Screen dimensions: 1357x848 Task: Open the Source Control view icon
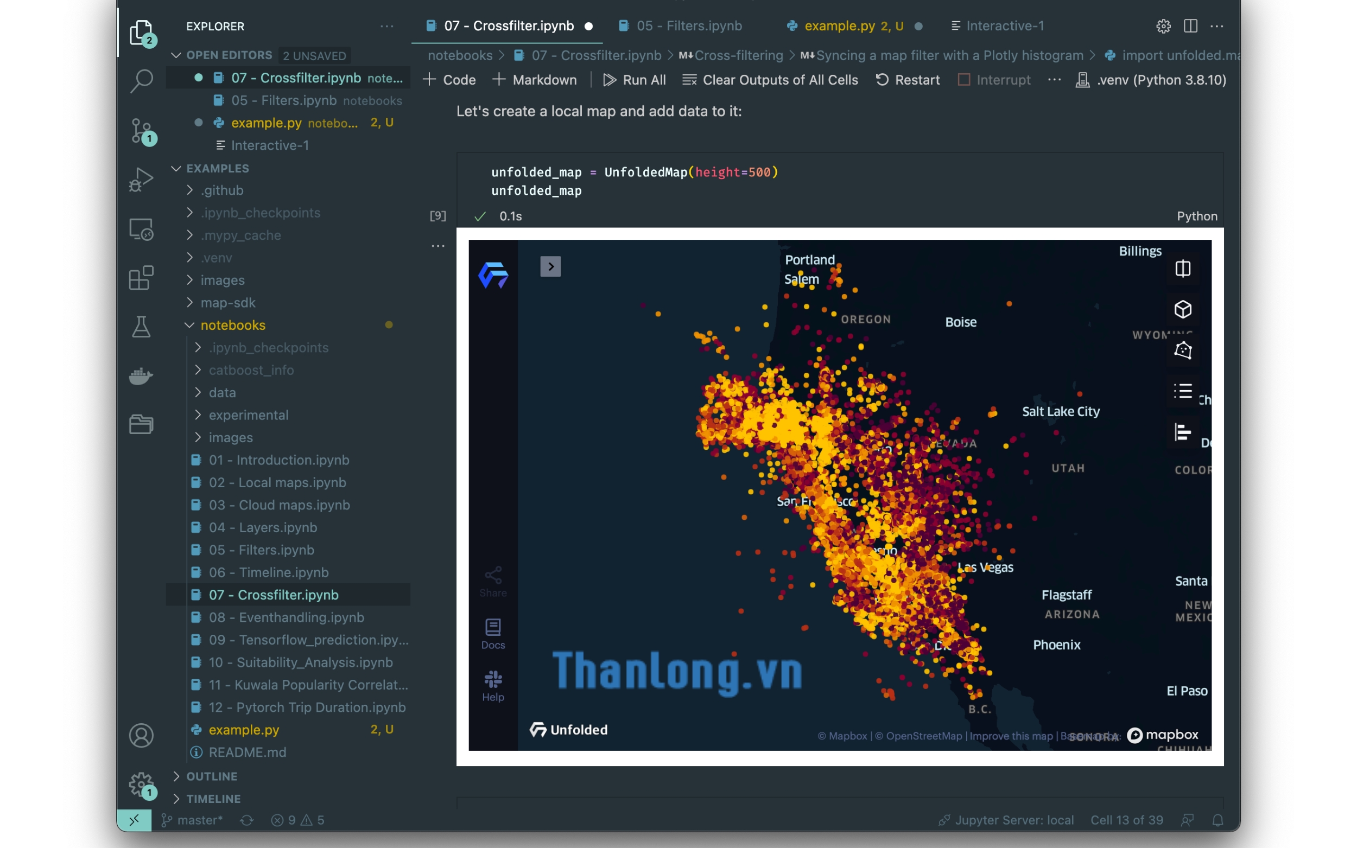(x=141, y=131)
